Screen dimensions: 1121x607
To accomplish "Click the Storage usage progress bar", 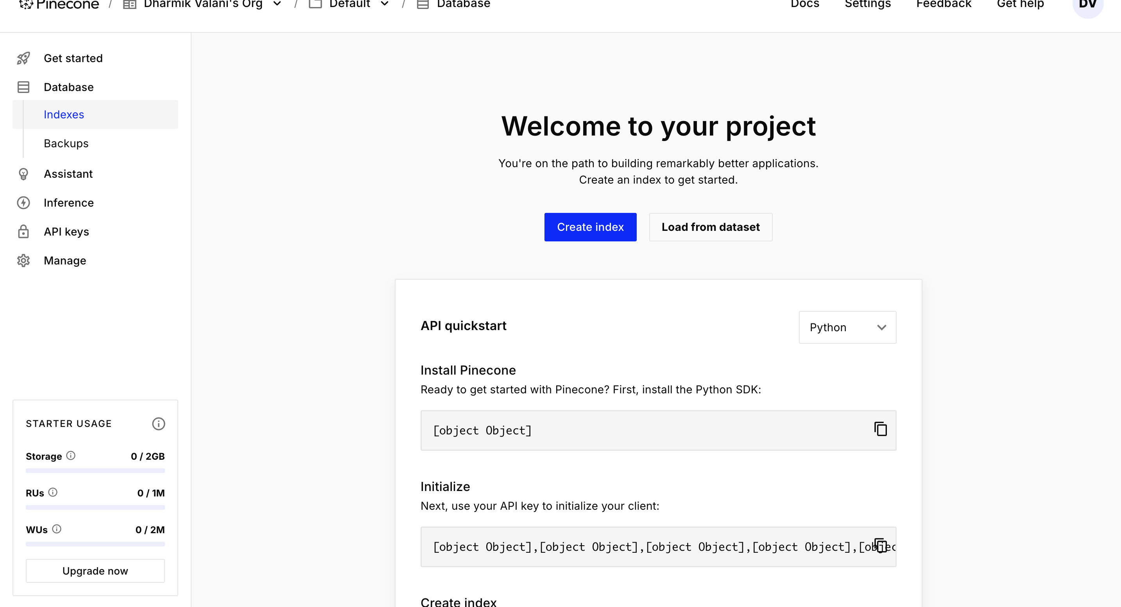I will (95, 470).
